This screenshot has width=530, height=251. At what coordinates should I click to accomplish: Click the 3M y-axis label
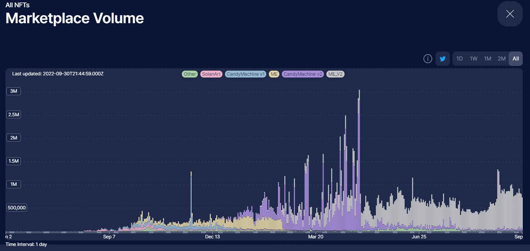click(x=14, y=91)
